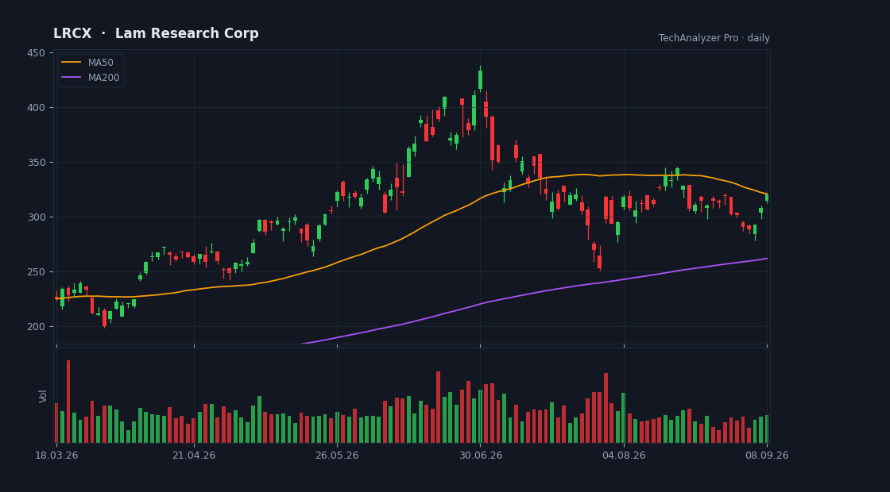This screenshot has height=492, width=890.
Task: Click the tallest red volume bar near 18.03.26
Action: [x=68, y=402]
